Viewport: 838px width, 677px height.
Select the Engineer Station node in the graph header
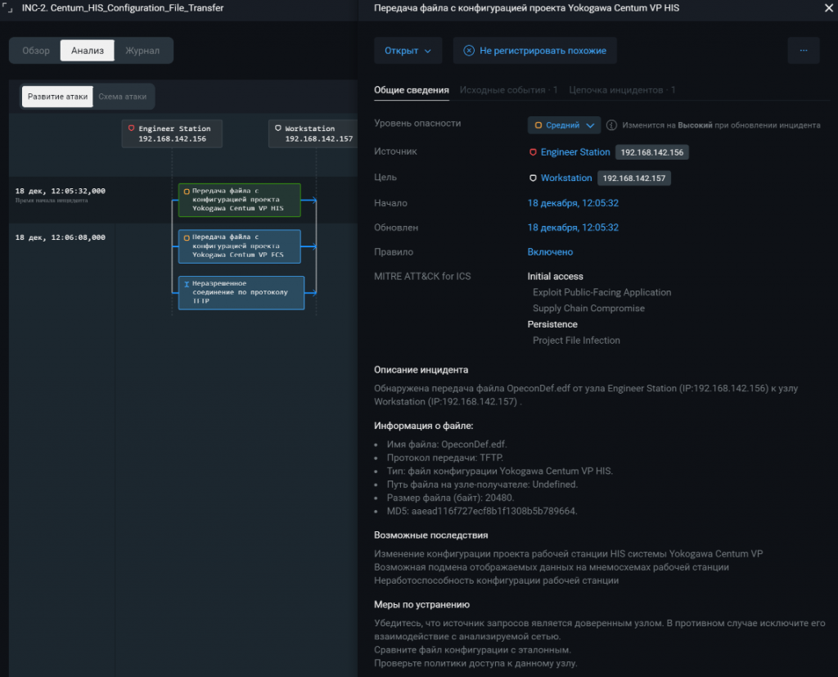point(171,133)
